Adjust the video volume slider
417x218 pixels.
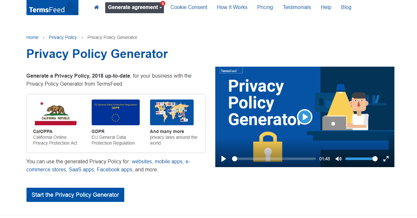(x=361, y=159)
